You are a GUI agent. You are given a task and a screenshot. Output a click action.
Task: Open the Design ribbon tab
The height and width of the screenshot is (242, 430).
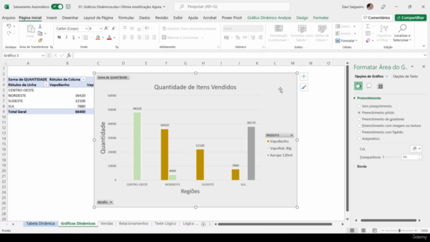pos(302,17)
